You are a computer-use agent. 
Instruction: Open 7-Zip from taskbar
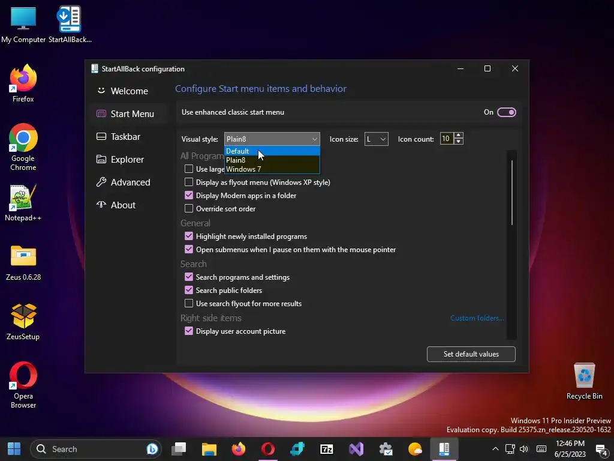click(x=327, y=449)
